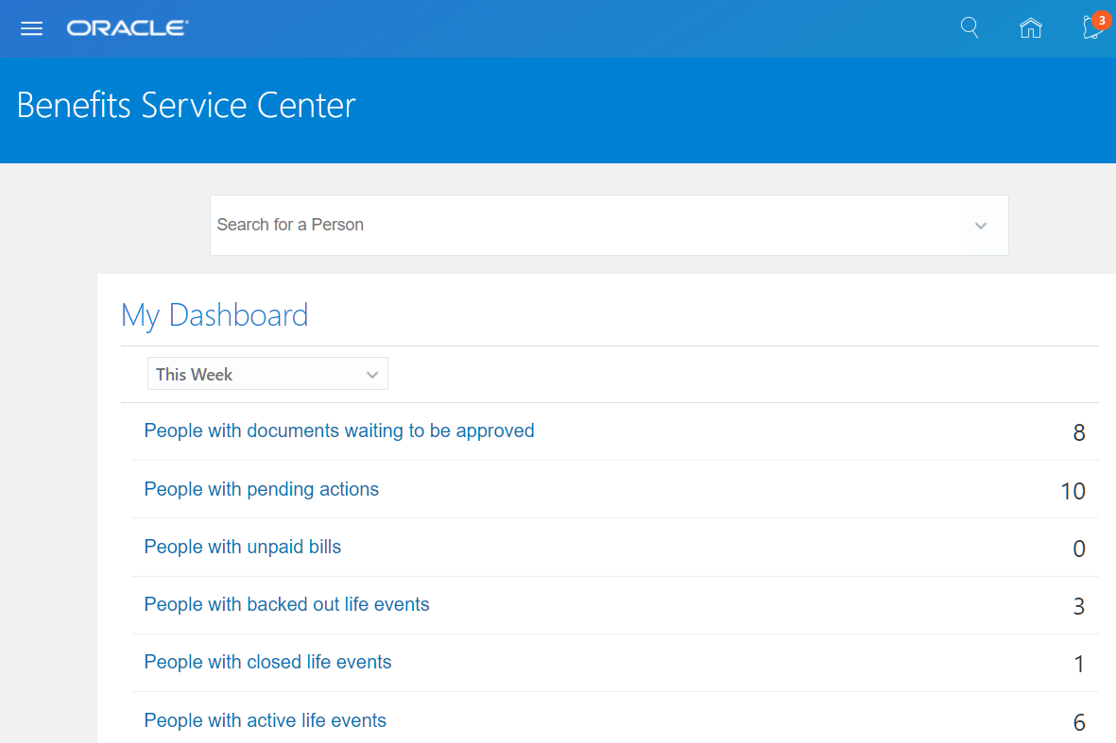Open People with backed out life events
The image size is (1116, 743).
point(286,604)
